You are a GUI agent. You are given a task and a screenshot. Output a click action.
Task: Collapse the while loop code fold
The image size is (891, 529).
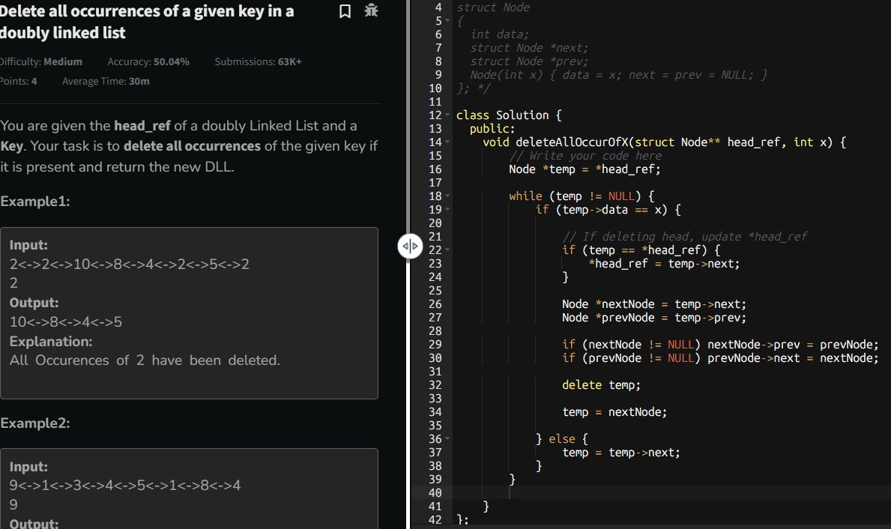pyautogui.click(x=447, y=196)
